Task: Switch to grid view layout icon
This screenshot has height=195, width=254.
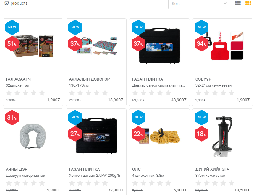Action: pyautogui.click(x=248, y=3)
